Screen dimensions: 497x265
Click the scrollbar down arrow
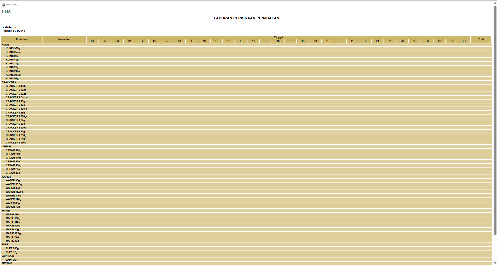click(495, 263)
